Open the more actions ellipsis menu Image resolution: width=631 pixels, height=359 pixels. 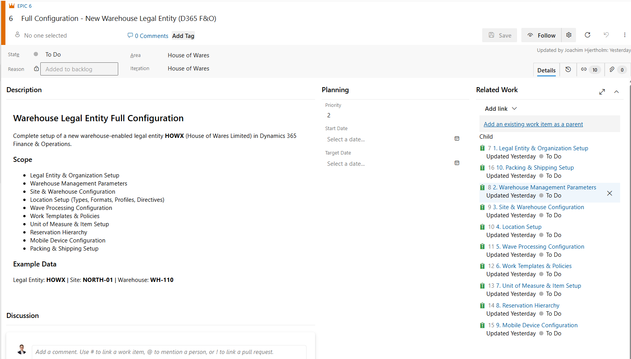pyautogui.click(x=624, y=35)
